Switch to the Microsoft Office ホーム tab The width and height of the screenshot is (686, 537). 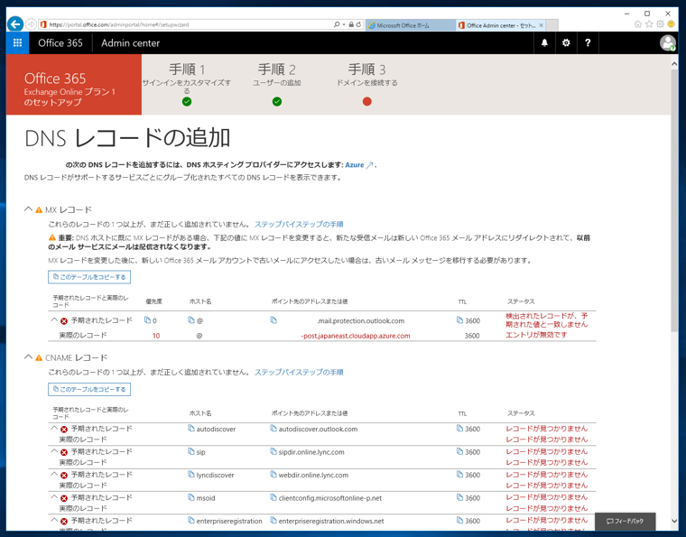click(411, 25)
